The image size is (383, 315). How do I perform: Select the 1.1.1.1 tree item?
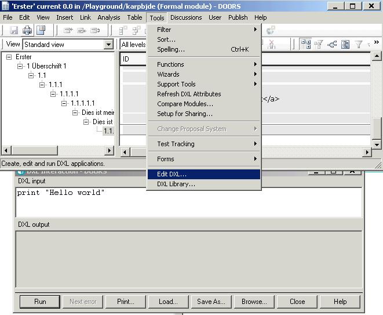[x=69, y=94]
